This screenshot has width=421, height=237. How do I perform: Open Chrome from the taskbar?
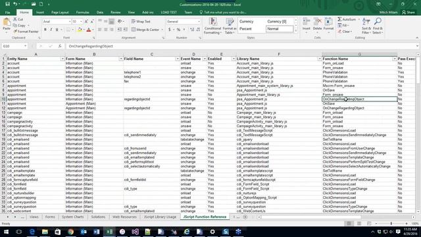pos(70,232)
